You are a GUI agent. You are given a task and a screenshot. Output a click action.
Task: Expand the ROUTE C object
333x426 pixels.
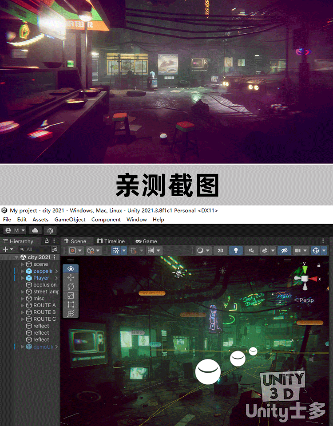click(23, 319)
